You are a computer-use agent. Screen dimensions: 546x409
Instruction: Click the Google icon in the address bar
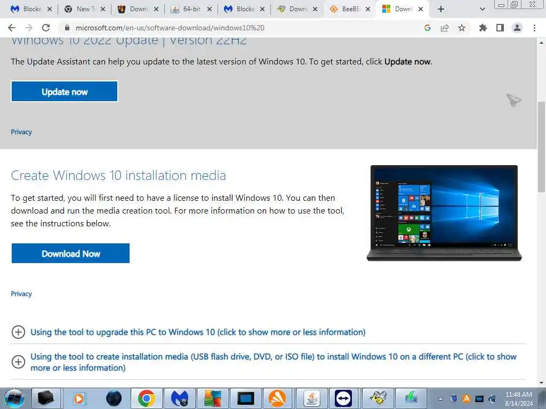pos(428,28)
